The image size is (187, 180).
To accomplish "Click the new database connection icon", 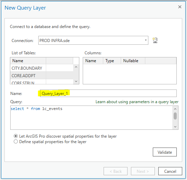I will (155, 40).
